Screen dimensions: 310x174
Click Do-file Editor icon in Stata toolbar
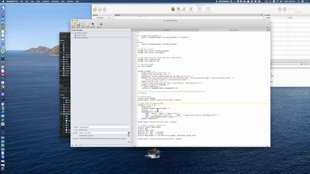coord(190,10)
